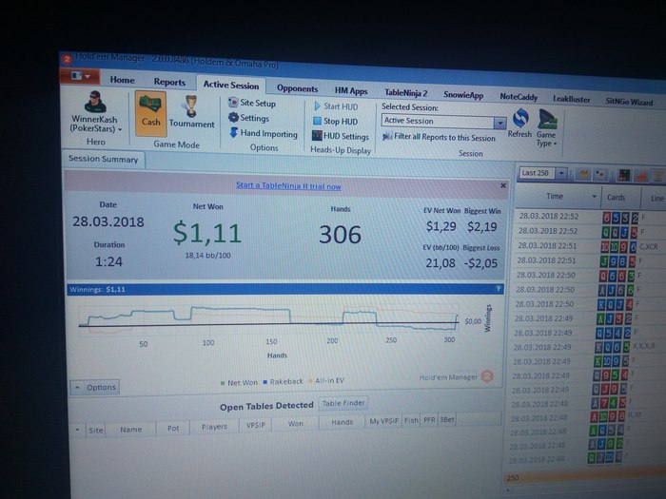Click the WinnerKash hero avatar icon
Screen dimensions: 666x499
(95, 102)
